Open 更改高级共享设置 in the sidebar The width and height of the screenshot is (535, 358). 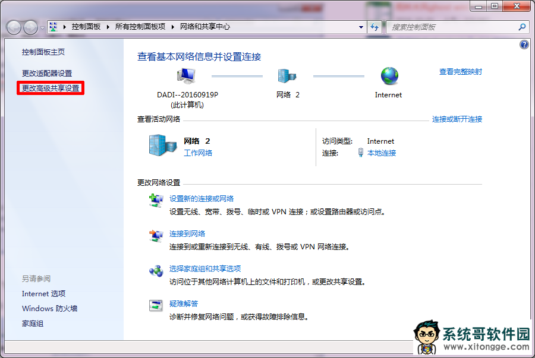[x=51, y=88]
